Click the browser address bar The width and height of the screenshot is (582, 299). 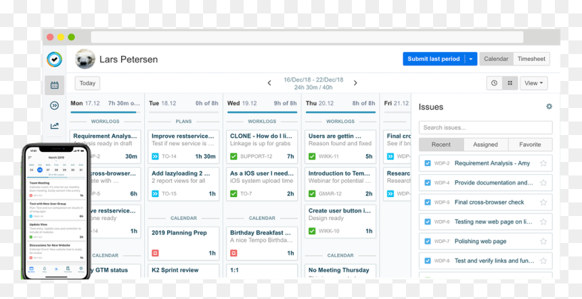coord(307,37)
